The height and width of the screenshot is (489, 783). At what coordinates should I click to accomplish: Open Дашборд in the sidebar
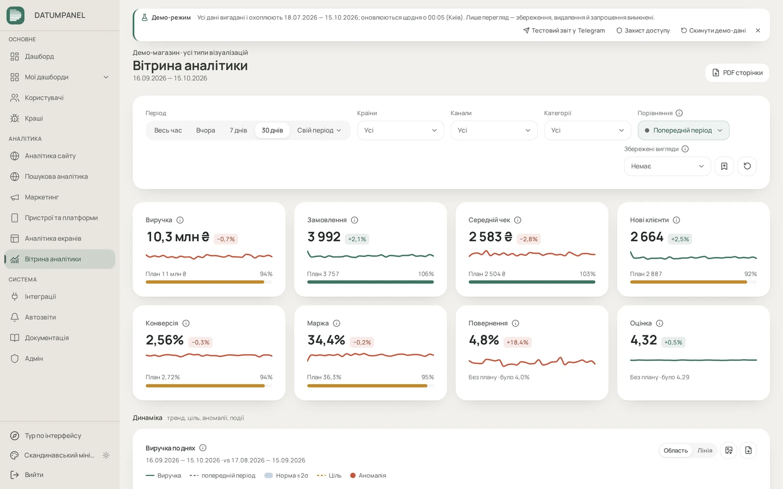pyautogui.click(x=60, y=57)
